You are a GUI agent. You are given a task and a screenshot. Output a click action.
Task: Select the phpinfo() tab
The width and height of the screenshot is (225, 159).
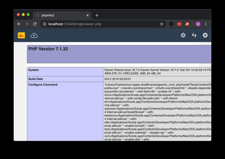coord(62,15)
